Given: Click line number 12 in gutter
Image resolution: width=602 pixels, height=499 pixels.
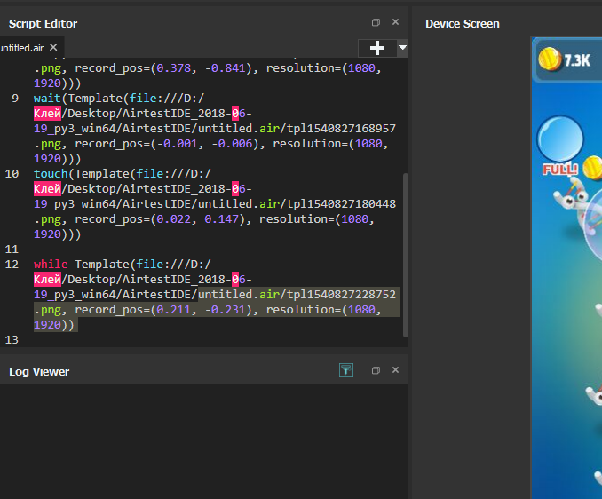Looking at the screenshot, I should pos(12,264).
